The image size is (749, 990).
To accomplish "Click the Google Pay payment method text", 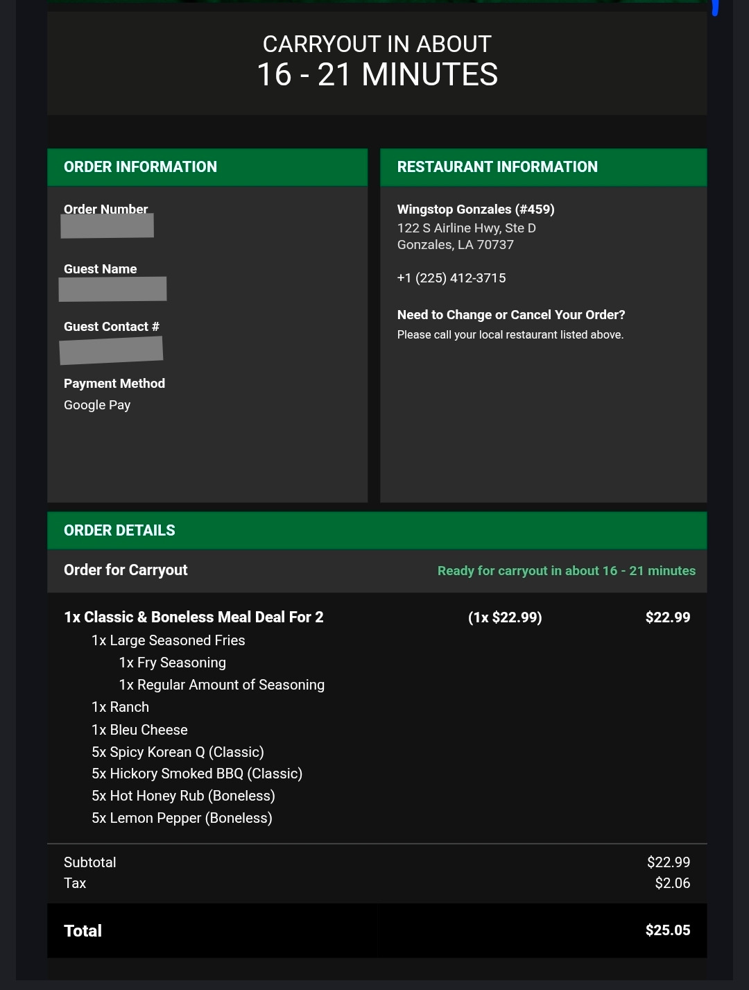I will pos(97,405).
